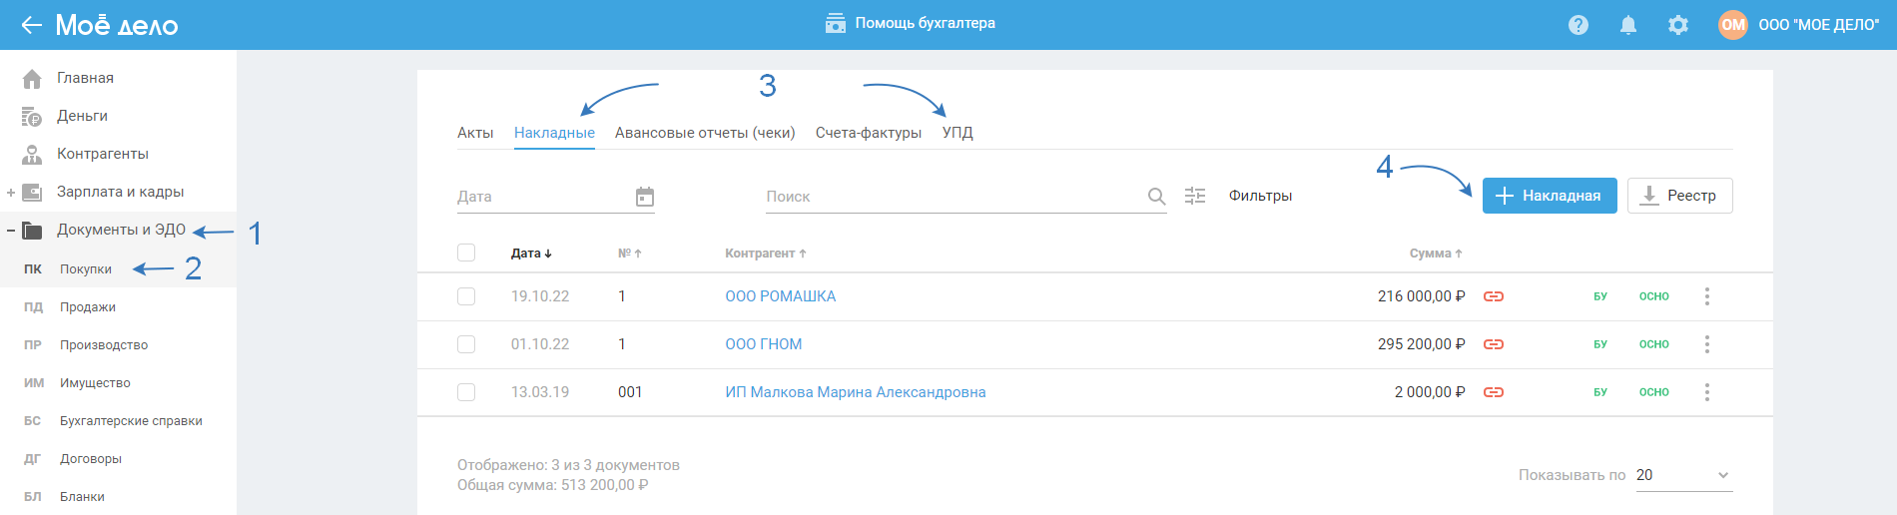The height and width of the screenshot is (515, 1897).
Task: Expand the Зарплата и кадры section
Action: (x=11, y=193)
